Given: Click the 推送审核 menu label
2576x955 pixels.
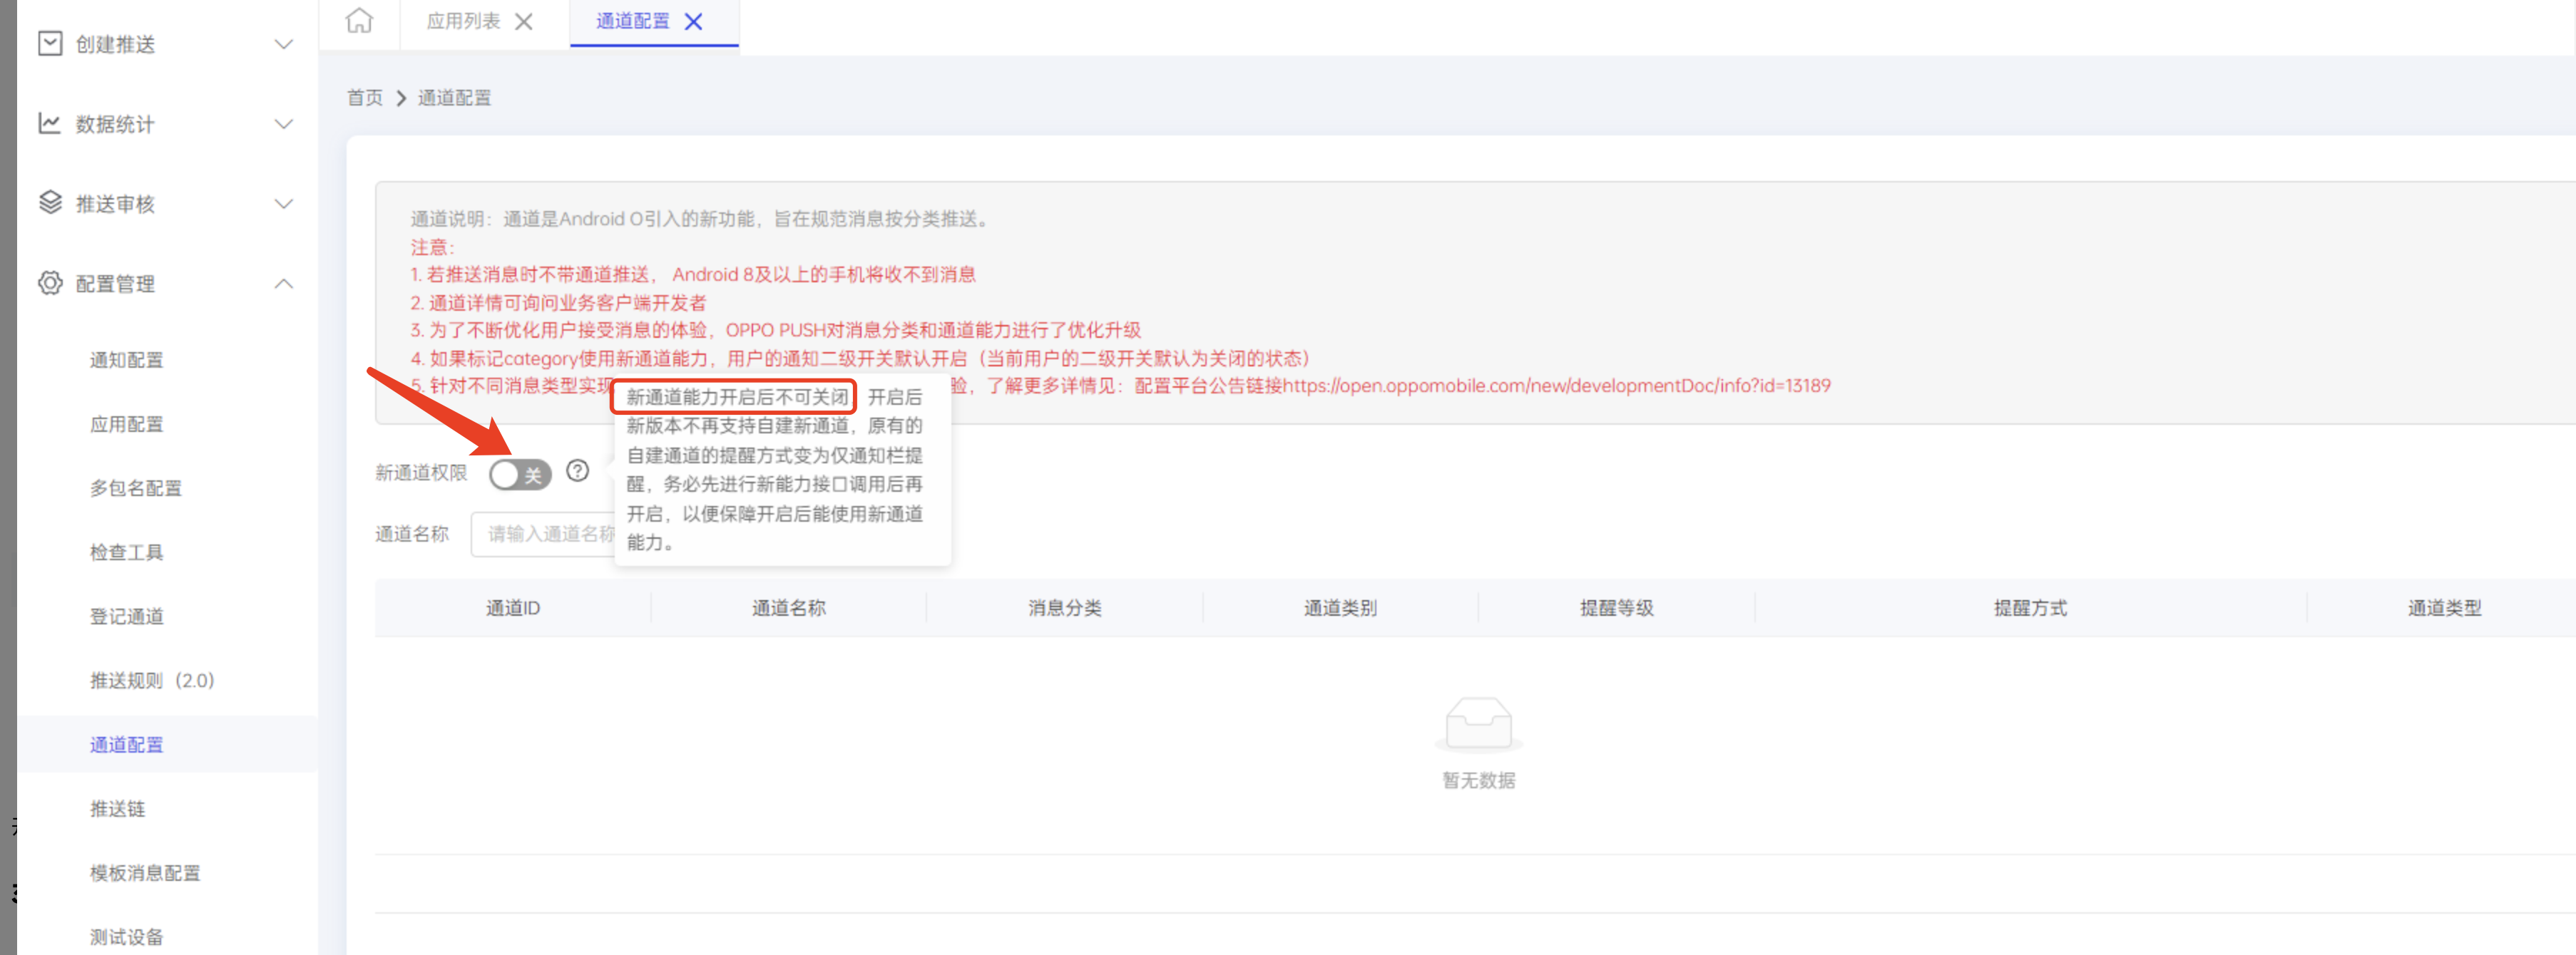Looking at the screenshot, I should point(115,204).
